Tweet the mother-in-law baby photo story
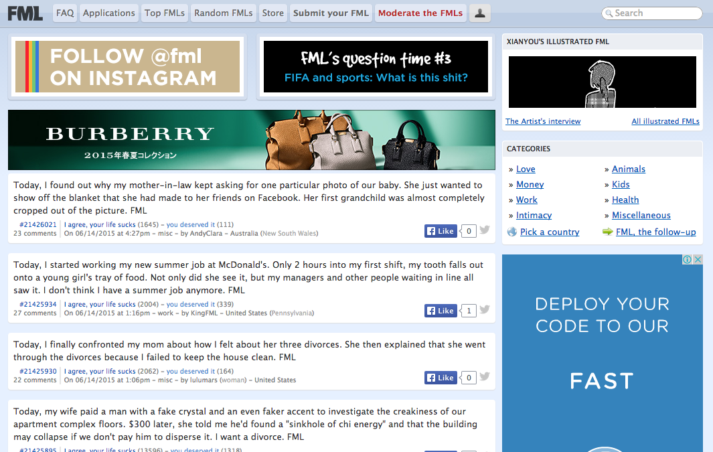 485,230
